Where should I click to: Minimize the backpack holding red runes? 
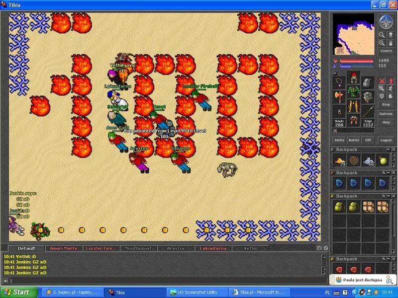pyautogui.click(x=389, y=259)
